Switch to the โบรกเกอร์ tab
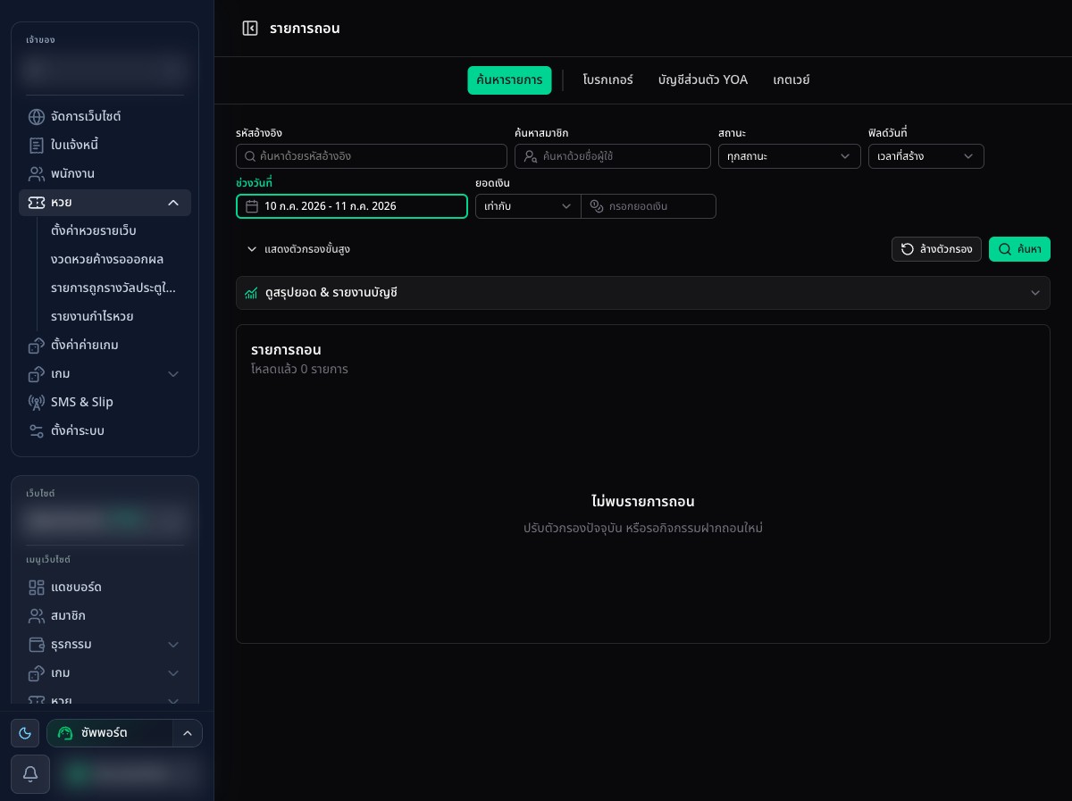Image resolution: width=1072 pixels, height=801 pixels. point(607,80)
